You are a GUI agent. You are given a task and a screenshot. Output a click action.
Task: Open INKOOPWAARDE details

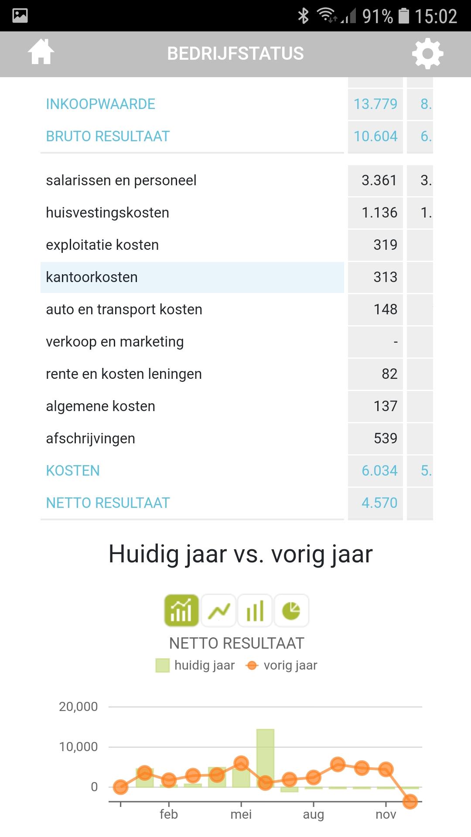click(x=100, y=104)
